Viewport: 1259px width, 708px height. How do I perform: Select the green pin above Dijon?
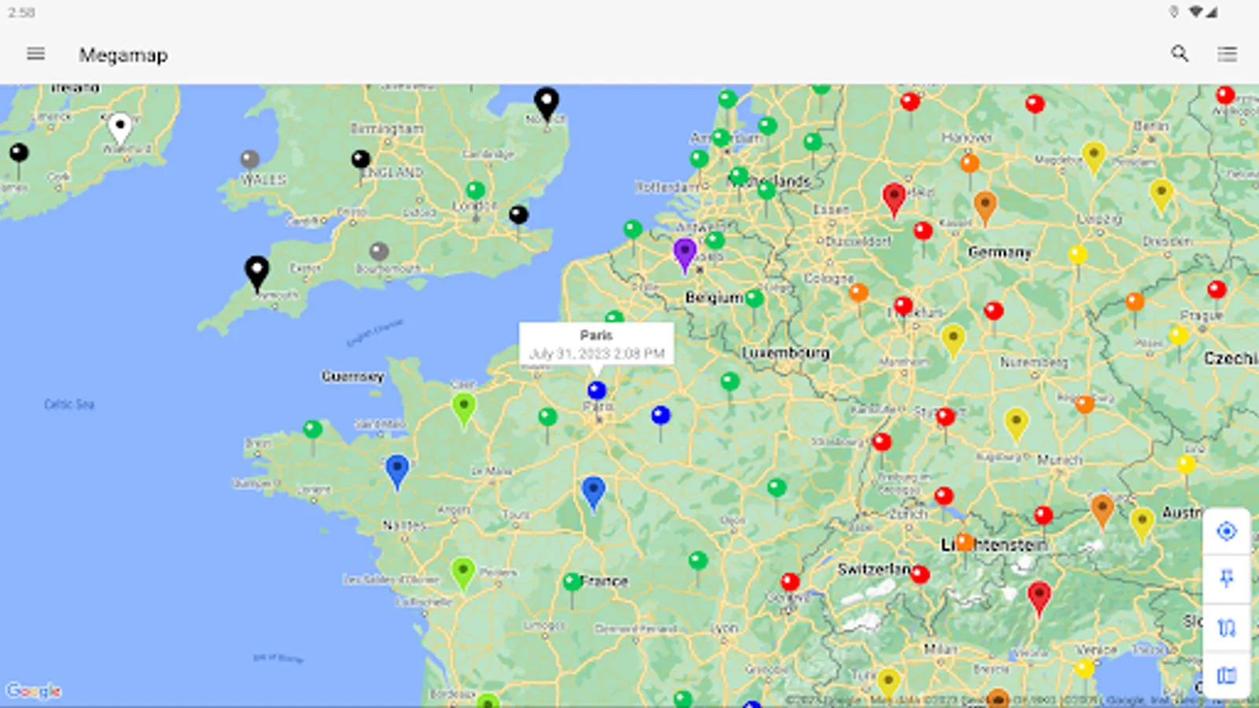tap(777, 488)
